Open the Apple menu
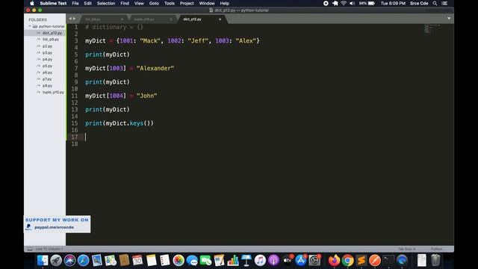478x269 pixels. (31, 3)
